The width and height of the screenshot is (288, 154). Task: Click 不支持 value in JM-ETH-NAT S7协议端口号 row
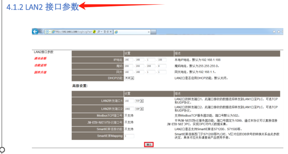click(129, 122)
